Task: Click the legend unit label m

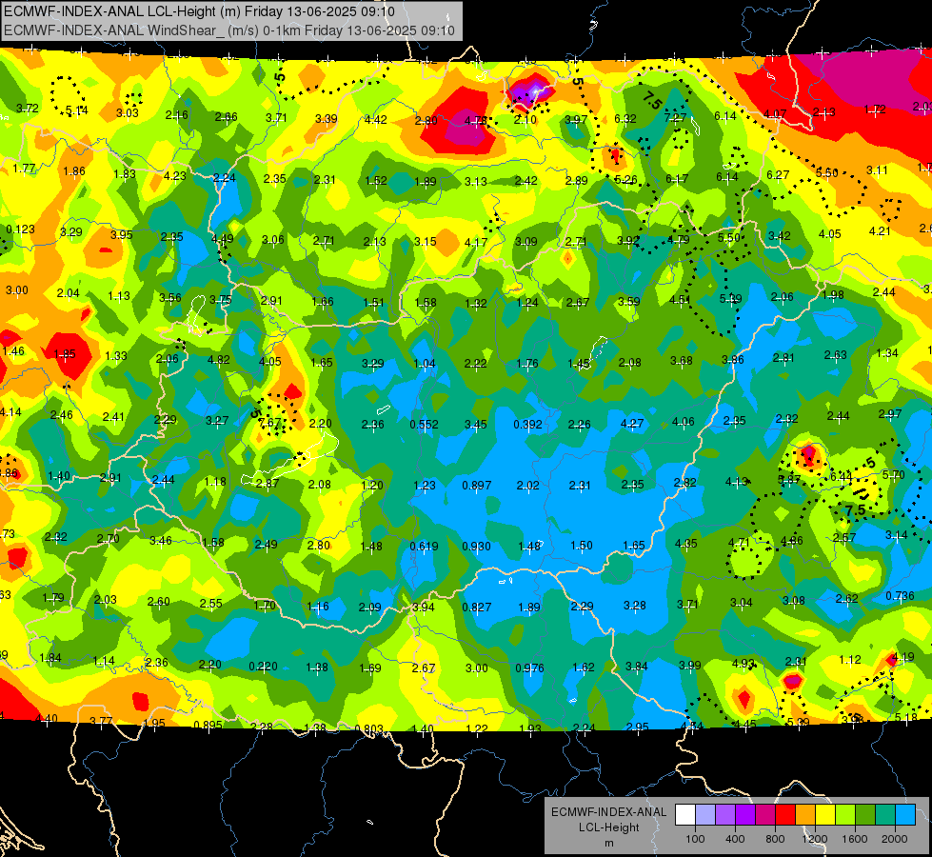Action: point(608,844)
